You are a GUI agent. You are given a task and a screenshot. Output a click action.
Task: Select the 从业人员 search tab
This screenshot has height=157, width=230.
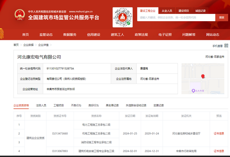[167, 11]
